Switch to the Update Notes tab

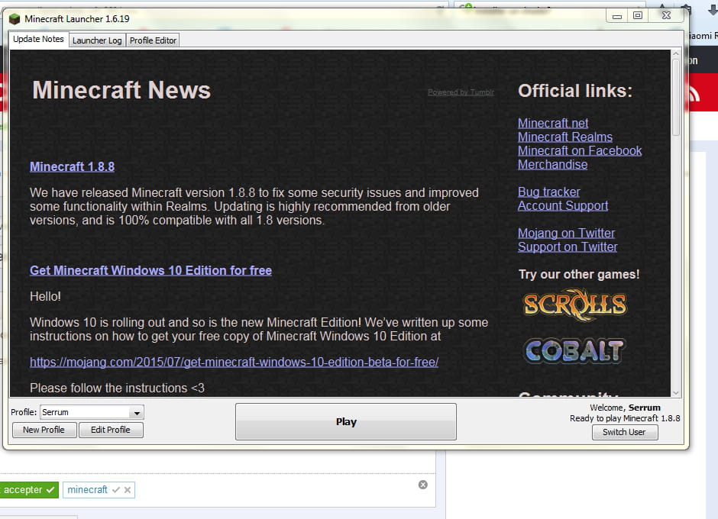tap(38, 40)
